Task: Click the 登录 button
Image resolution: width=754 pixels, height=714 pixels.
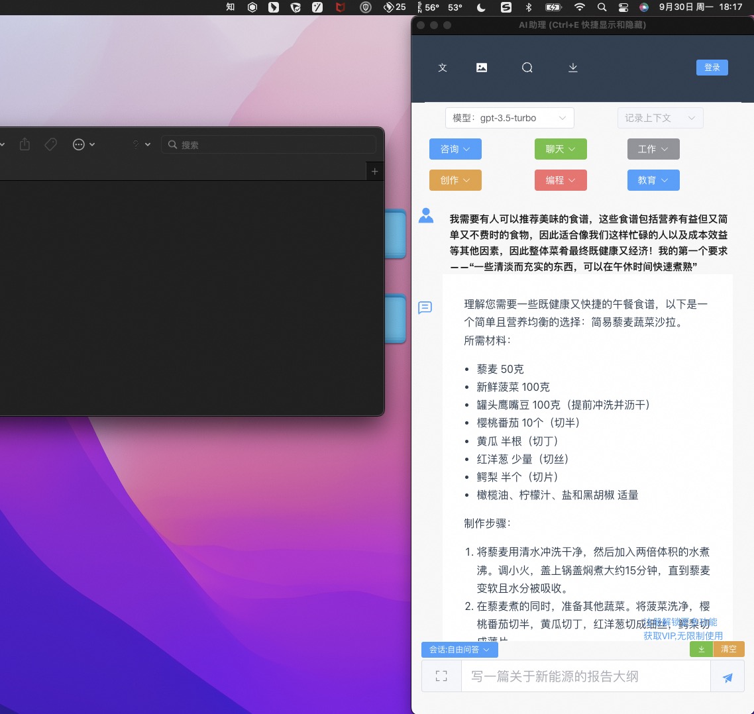Action: 712,68
